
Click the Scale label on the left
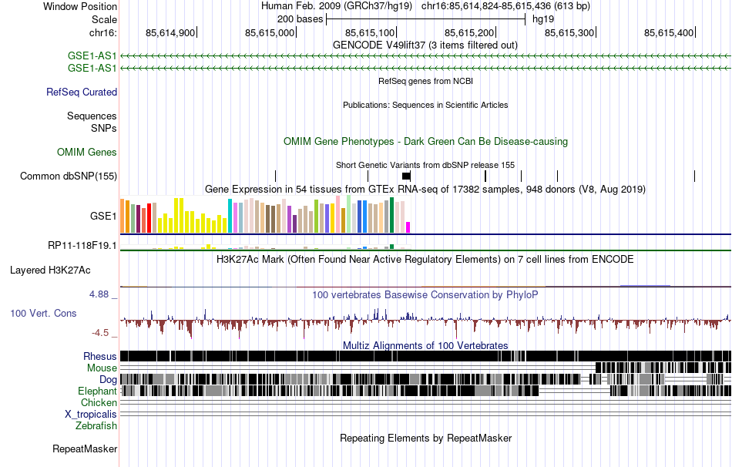pos(104,19)
